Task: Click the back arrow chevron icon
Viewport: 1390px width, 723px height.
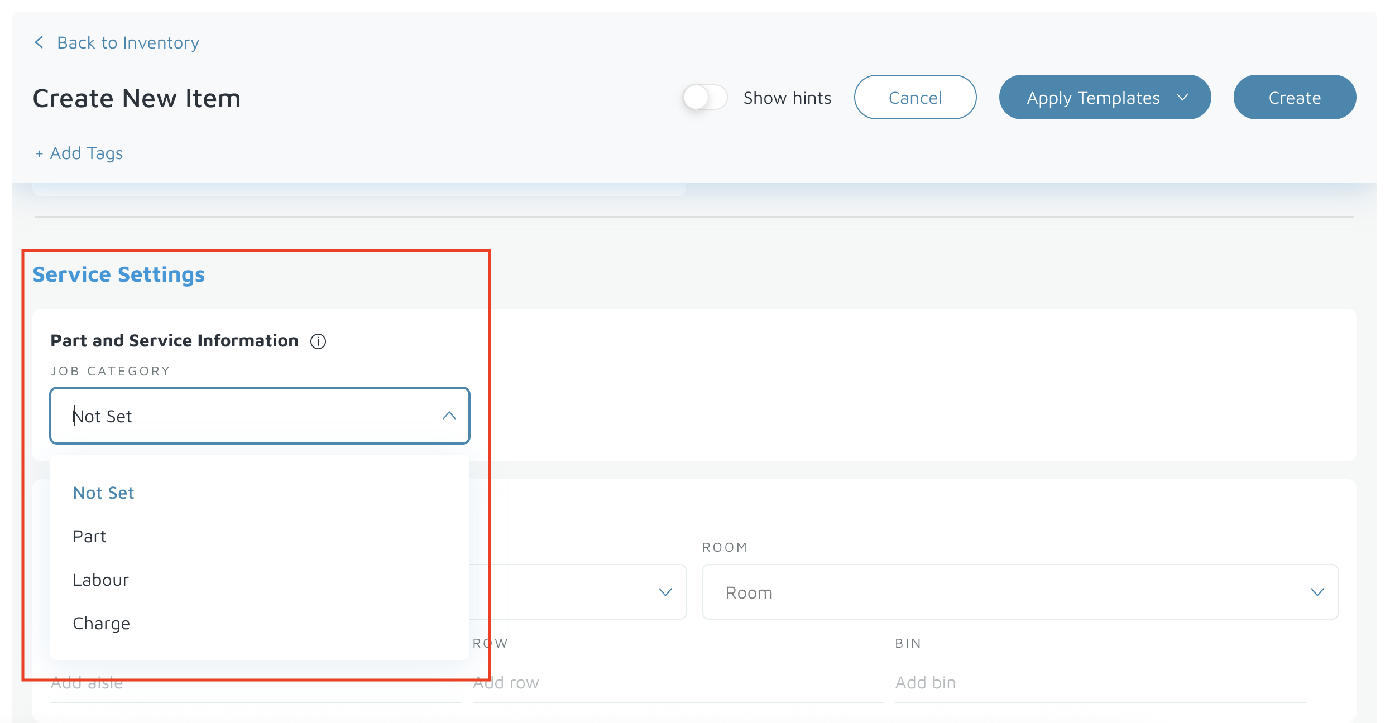Action: (x=39, y=42)
